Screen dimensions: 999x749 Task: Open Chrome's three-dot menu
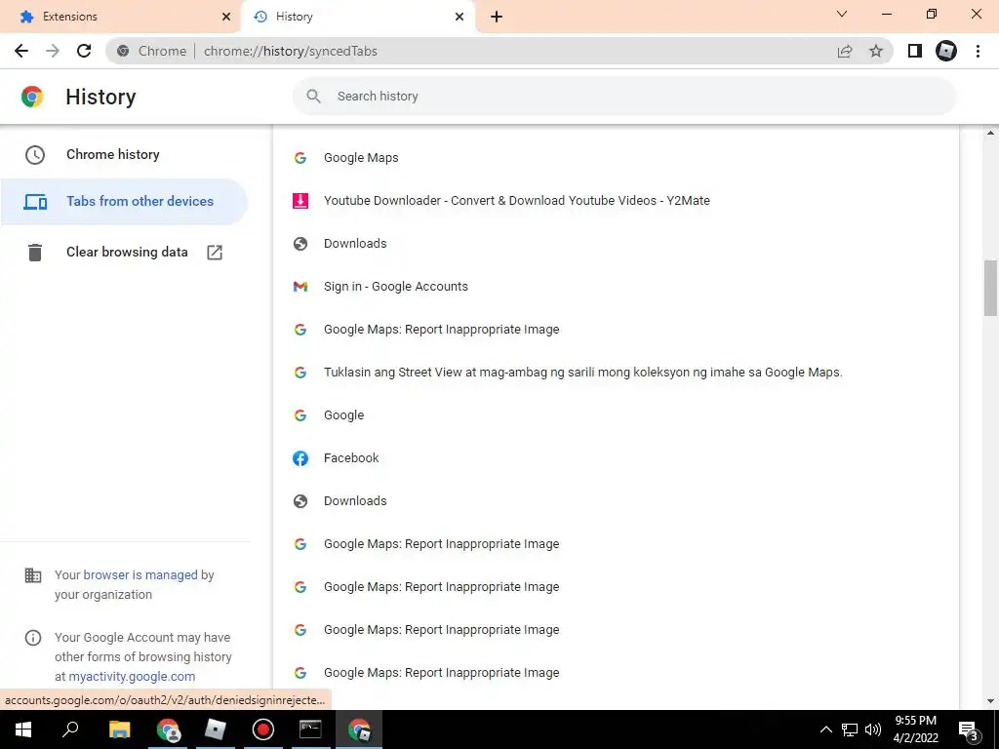[978, 51]
